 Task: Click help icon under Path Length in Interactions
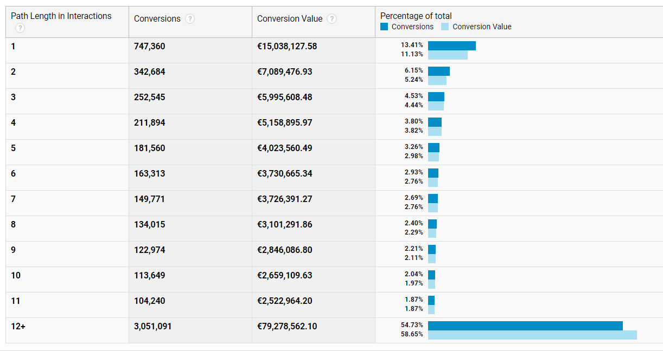(20, 28)
